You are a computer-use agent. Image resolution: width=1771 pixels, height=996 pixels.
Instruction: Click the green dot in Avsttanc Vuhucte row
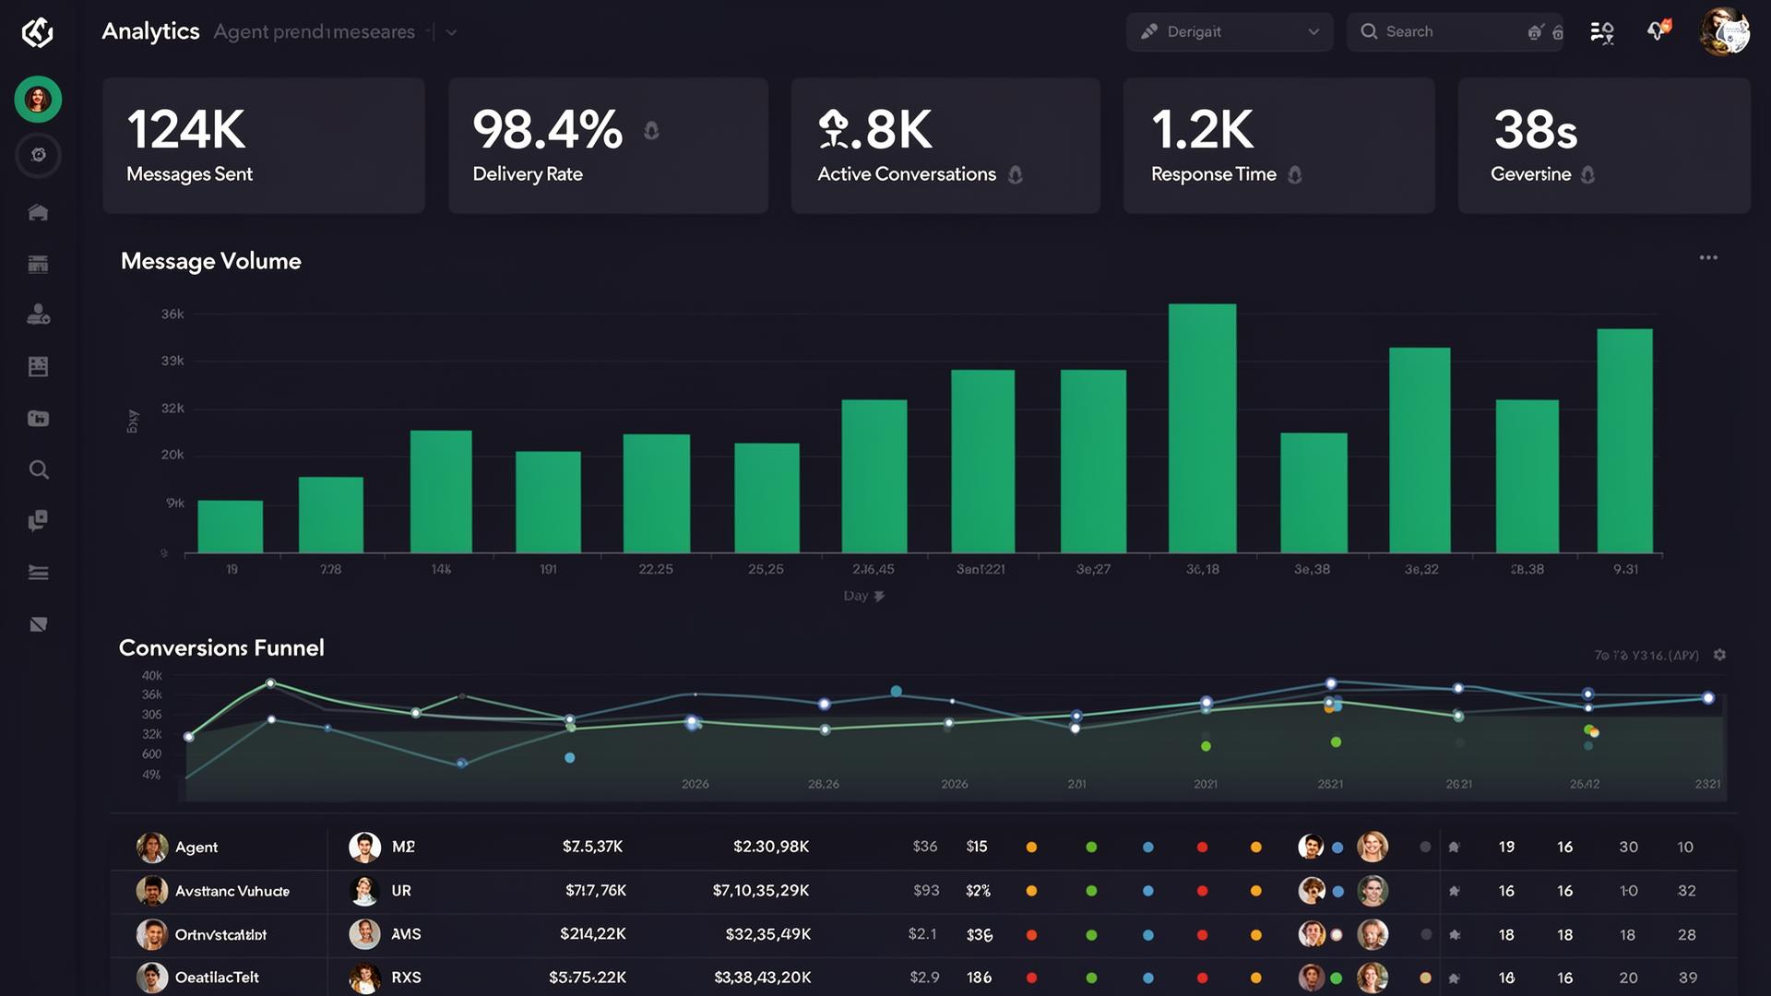1091,891
